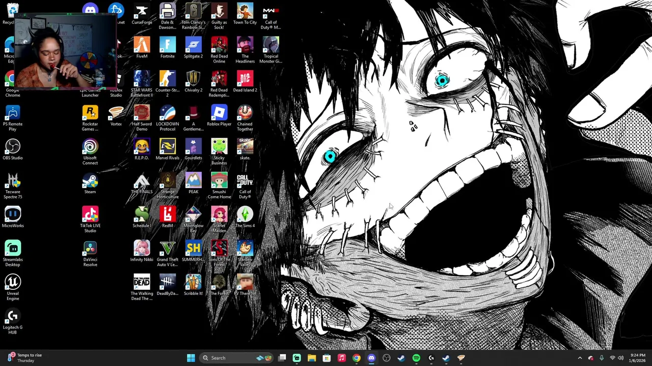Open the Red Dead Online shortcut
Image resolution: width=652 pixels, height=366 pixels.
[x=219, y=50]
